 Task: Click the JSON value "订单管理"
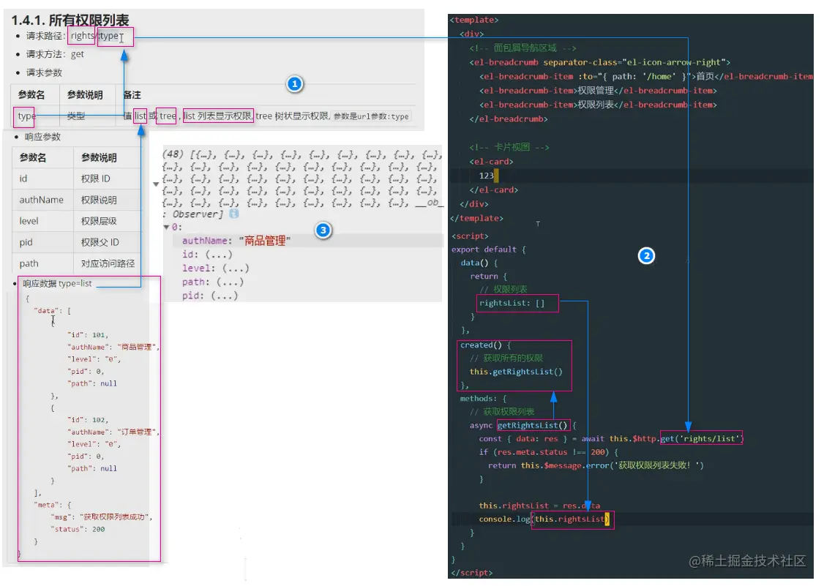point(136,432)
